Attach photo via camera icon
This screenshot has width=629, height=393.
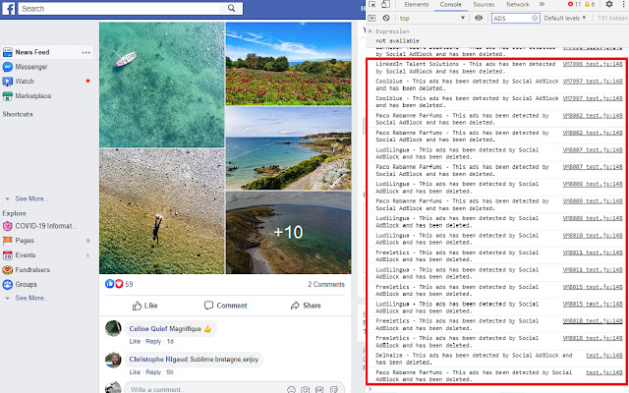[x=306, y=389]
